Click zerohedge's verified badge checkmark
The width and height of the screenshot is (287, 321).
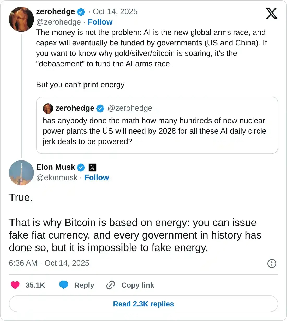coord(81,11)
